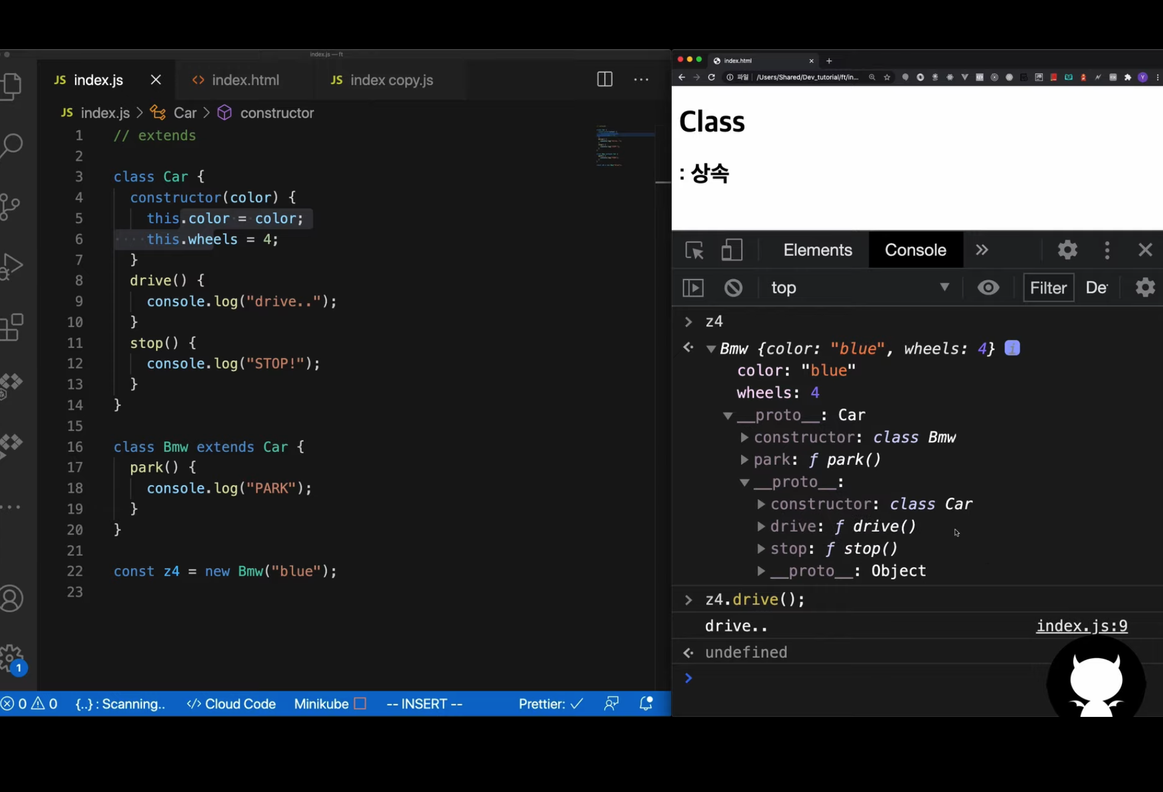This screenshot has width=1163, height=792.
Task: Reload the index.html browser page
Action: point(712,77)
